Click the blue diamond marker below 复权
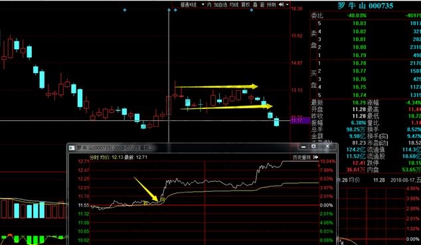The image size is (421, 245). [252, 10]
